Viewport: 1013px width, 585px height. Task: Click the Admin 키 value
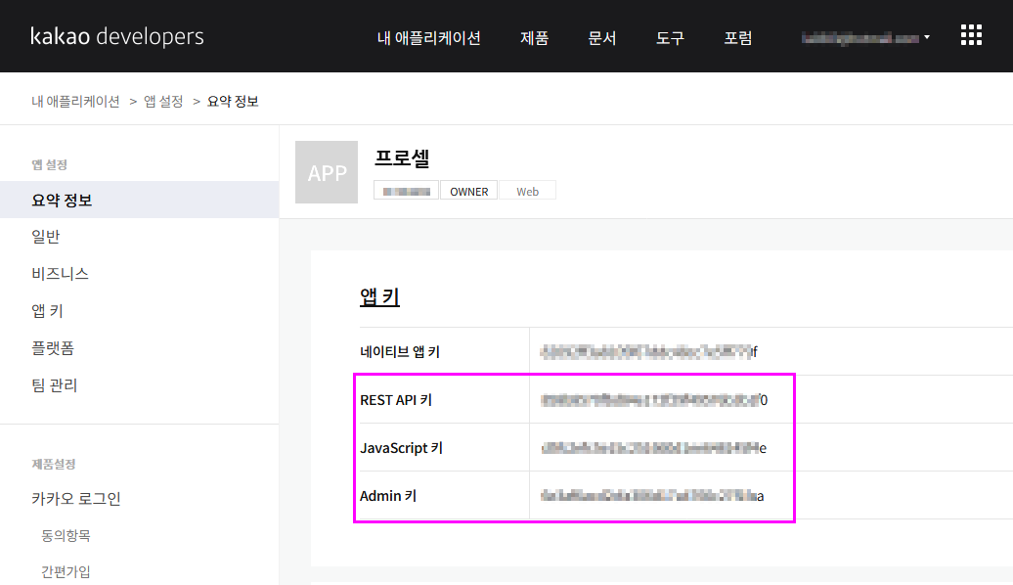[x=652, y=496]
